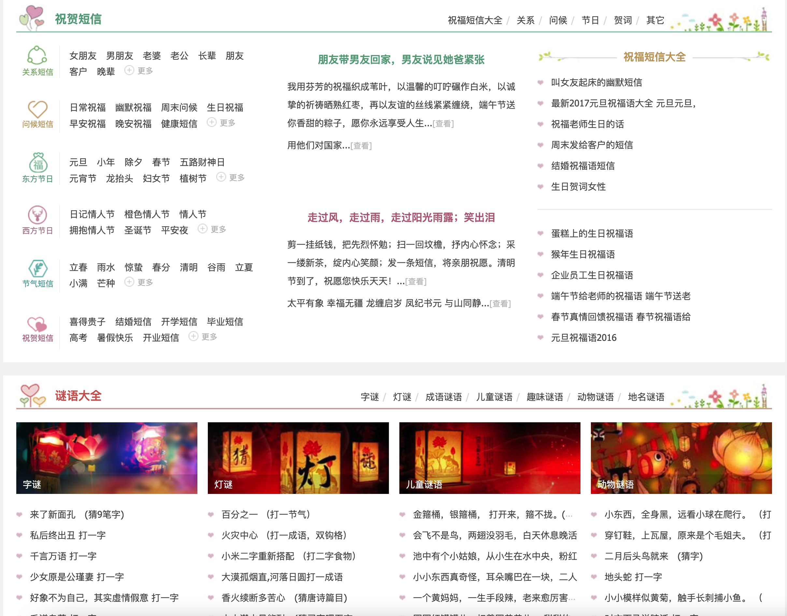The width and height of the screenshot is (787, 616).
Task: Click 查看 after 用他们对国家
Action: coord(361,146)
